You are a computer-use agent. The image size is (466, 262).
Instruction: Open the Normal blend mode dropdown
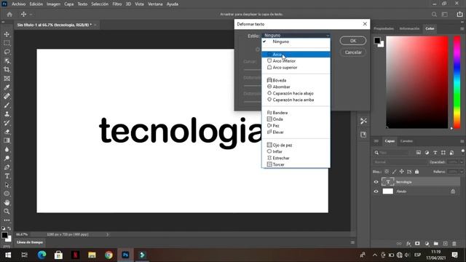[400, 162]
